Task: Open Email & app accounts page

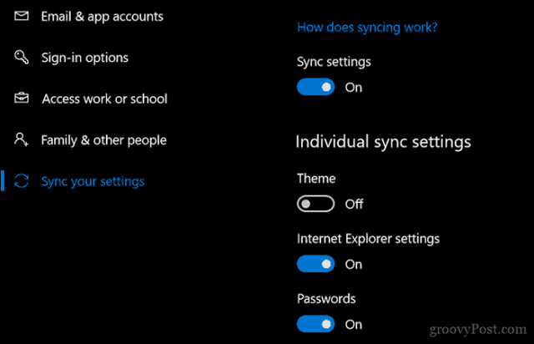Action: pos(102,17)
